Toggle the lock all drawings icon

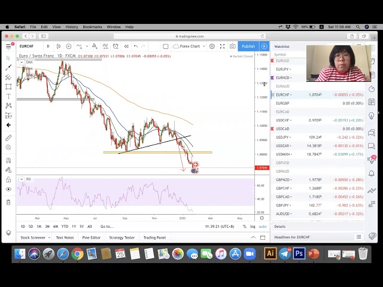click(8, 179)
